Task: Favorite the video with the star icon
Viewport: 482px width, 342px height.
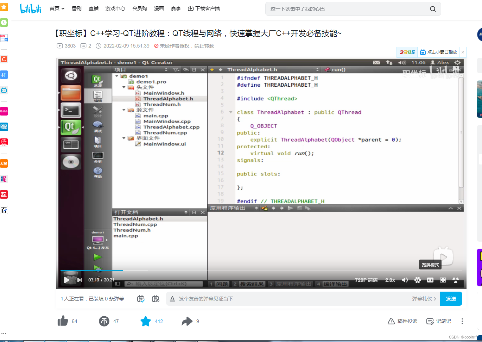Action: [146, 321]
